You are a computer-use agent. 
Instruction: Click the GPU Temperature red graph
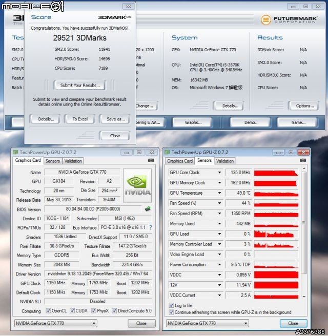(276, 193)
